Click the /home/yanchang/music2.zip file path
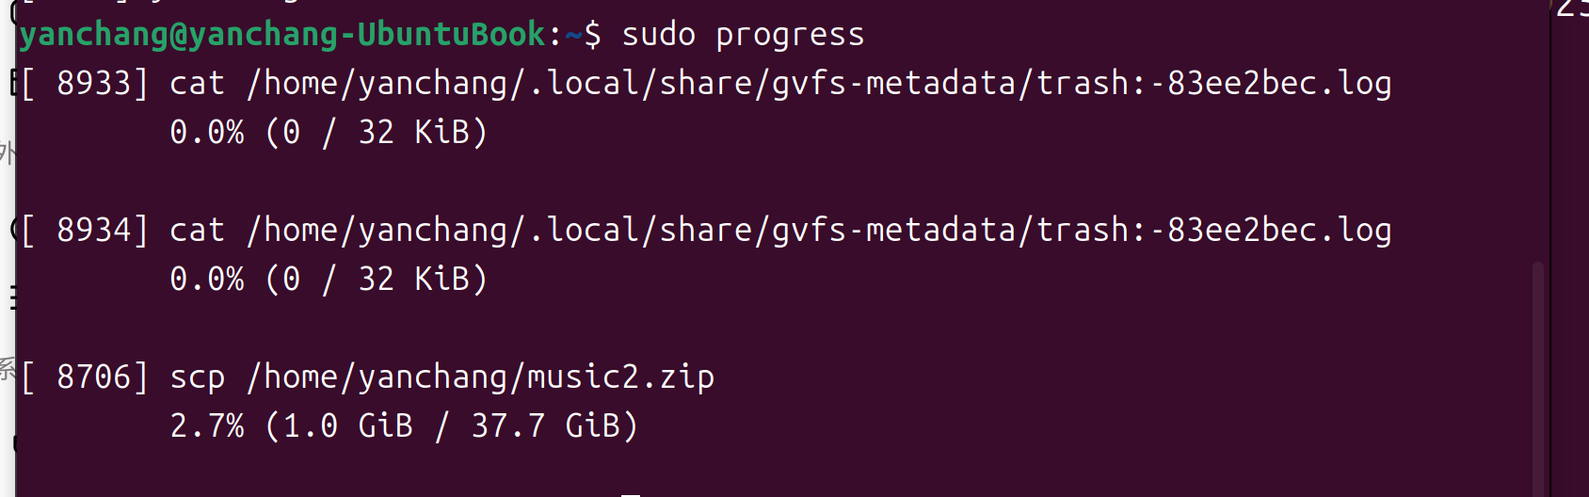 (x=480, y=377)
